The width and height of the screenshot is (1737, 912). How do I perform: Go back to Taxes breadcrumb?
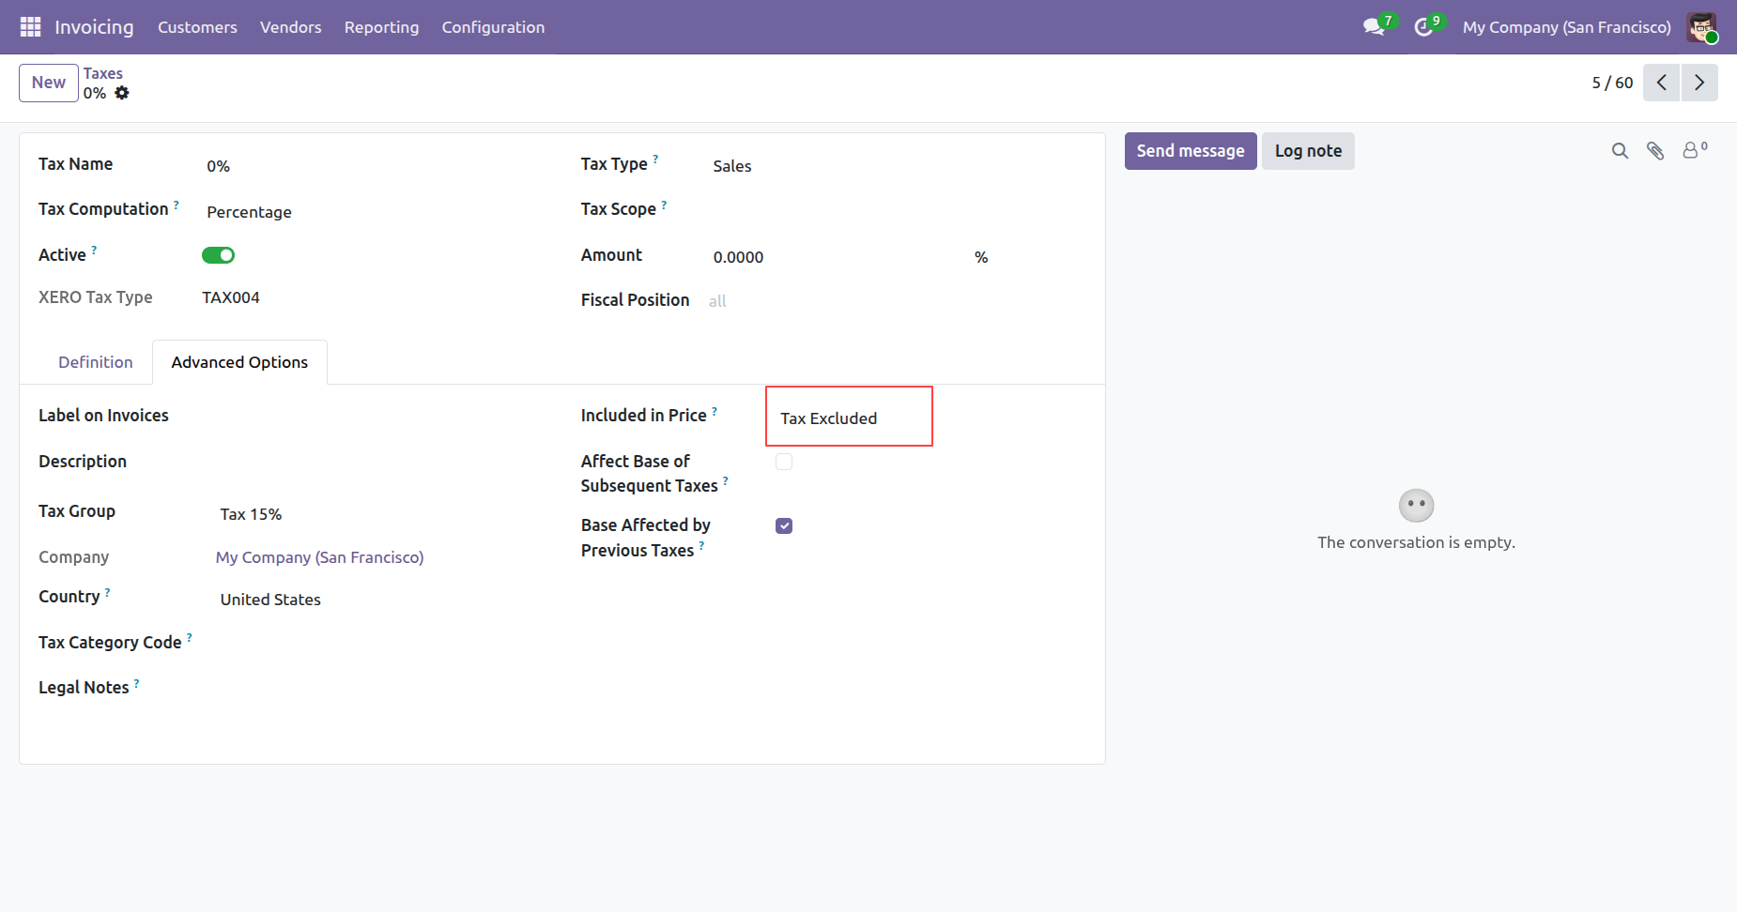(x=103, y=73)
